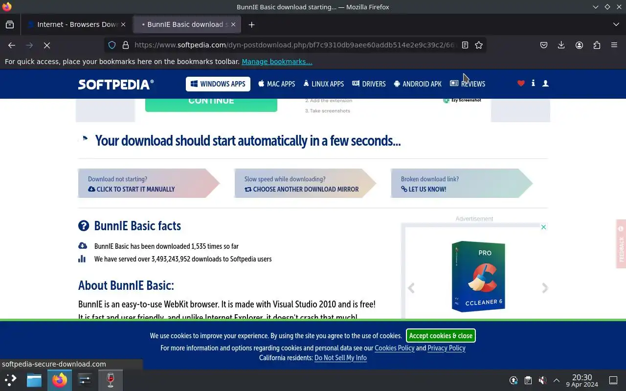Open the Privacy Policy link
Viewport: 626px width, 391px height.
[x=447, y=348]
